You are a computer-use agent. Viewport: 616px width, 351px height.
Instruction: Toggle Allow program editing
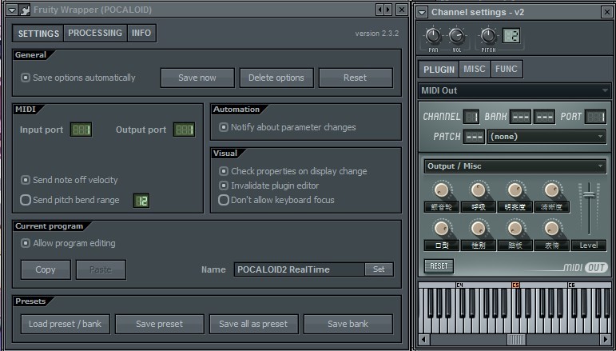(26, 243)
